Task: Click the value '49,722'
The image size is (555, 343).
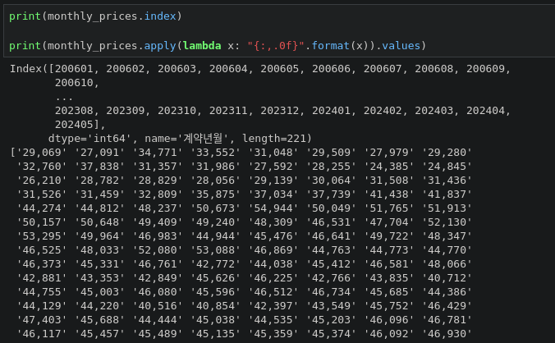Action: click(389, 236)
